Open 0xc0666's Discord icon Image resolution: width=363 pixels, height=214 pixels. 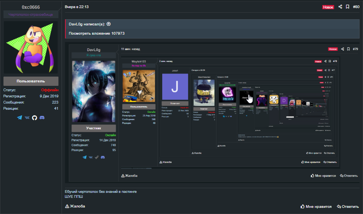[x=42, y=117]
